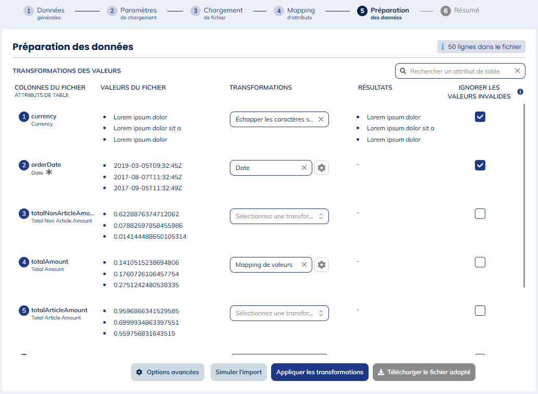The width and height of the screenshot is (538, 394).
Task: Uncheck ignore invalid values for orderDate
Action: [480, 165]
